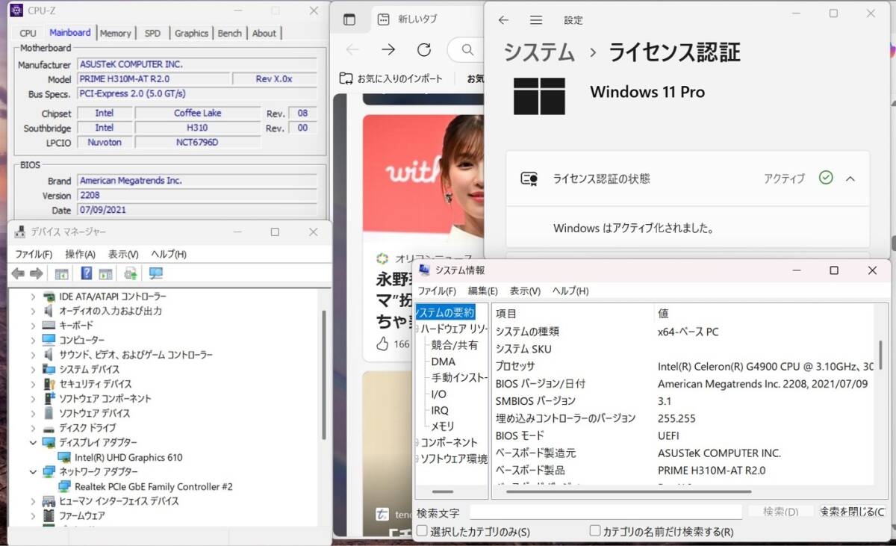This screenshot has width=896, height=546.
Task: Click the Windows logo in Settings
Action: coord(540,96)
